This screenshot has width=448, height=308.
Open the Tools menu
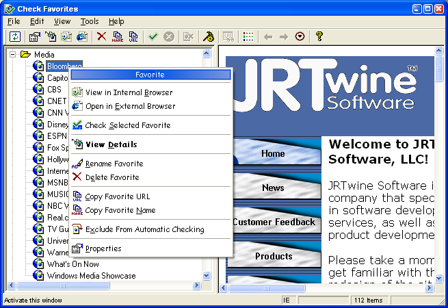(x=90, y=21)
